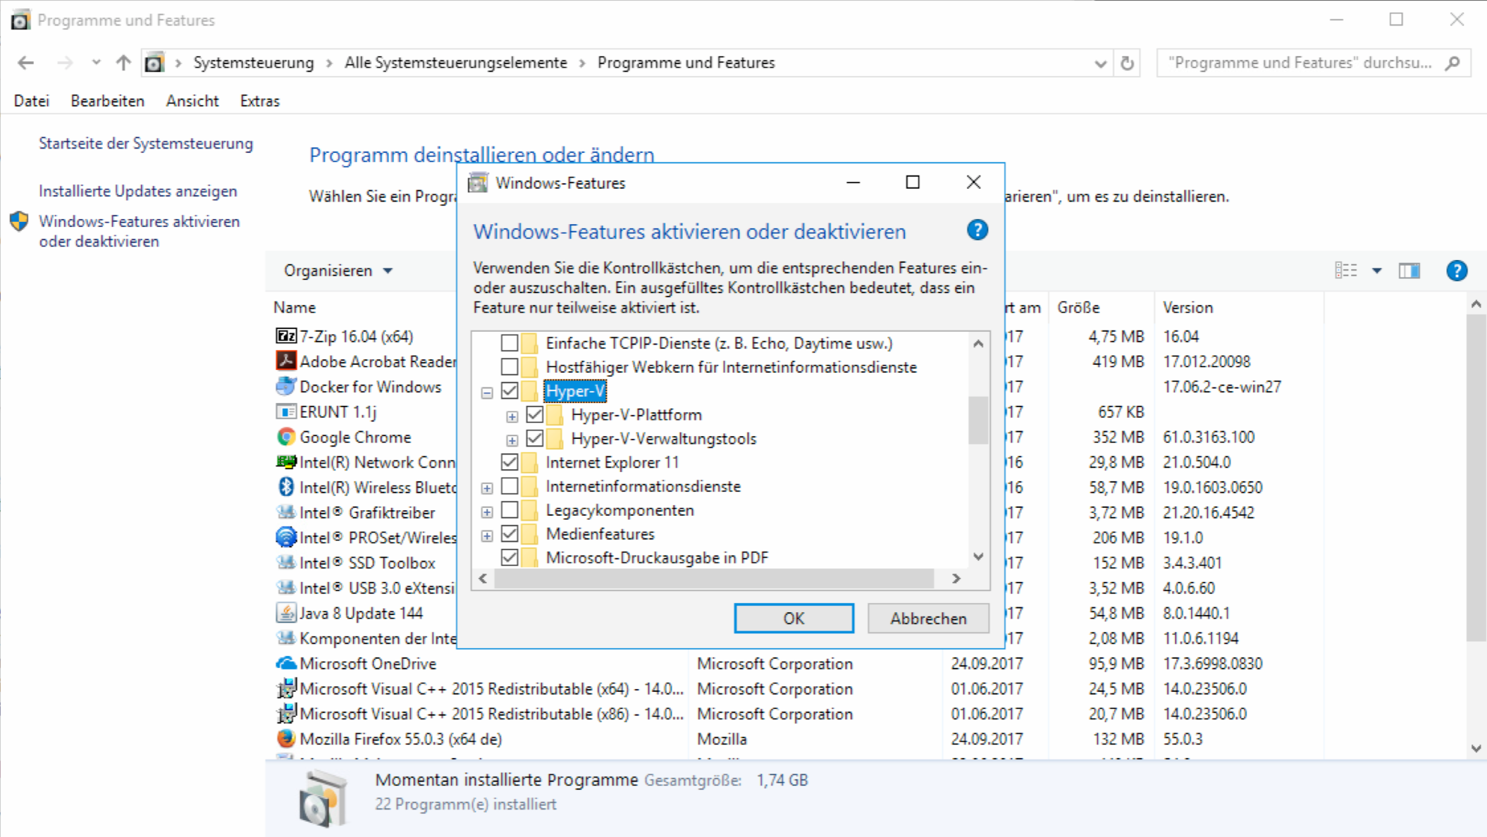
Task: Click the Docker for Windows whale icon
Action: (x=285, y=386)
